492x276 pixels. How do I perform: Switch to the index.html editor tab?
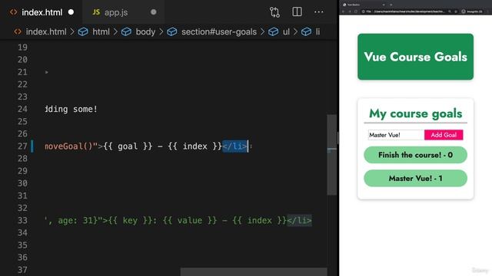coord(42,12)
